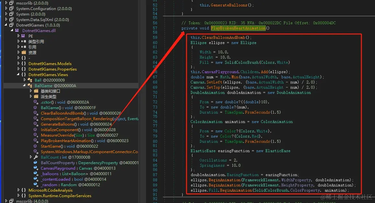Follow ClearBalloonAndBomb call on line 59

223,38
